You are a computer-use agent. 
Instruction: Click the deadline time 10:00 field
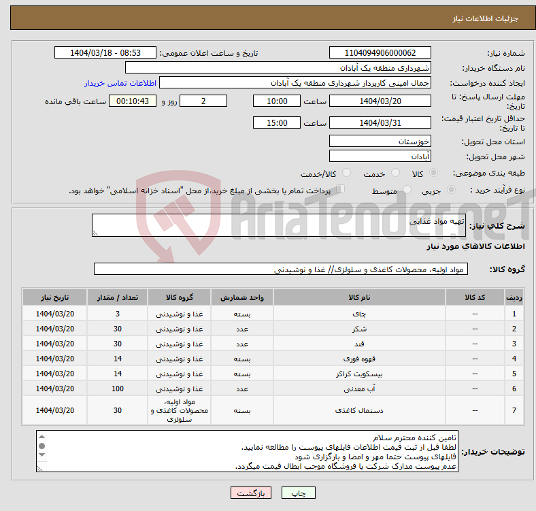tap(277, 101)
